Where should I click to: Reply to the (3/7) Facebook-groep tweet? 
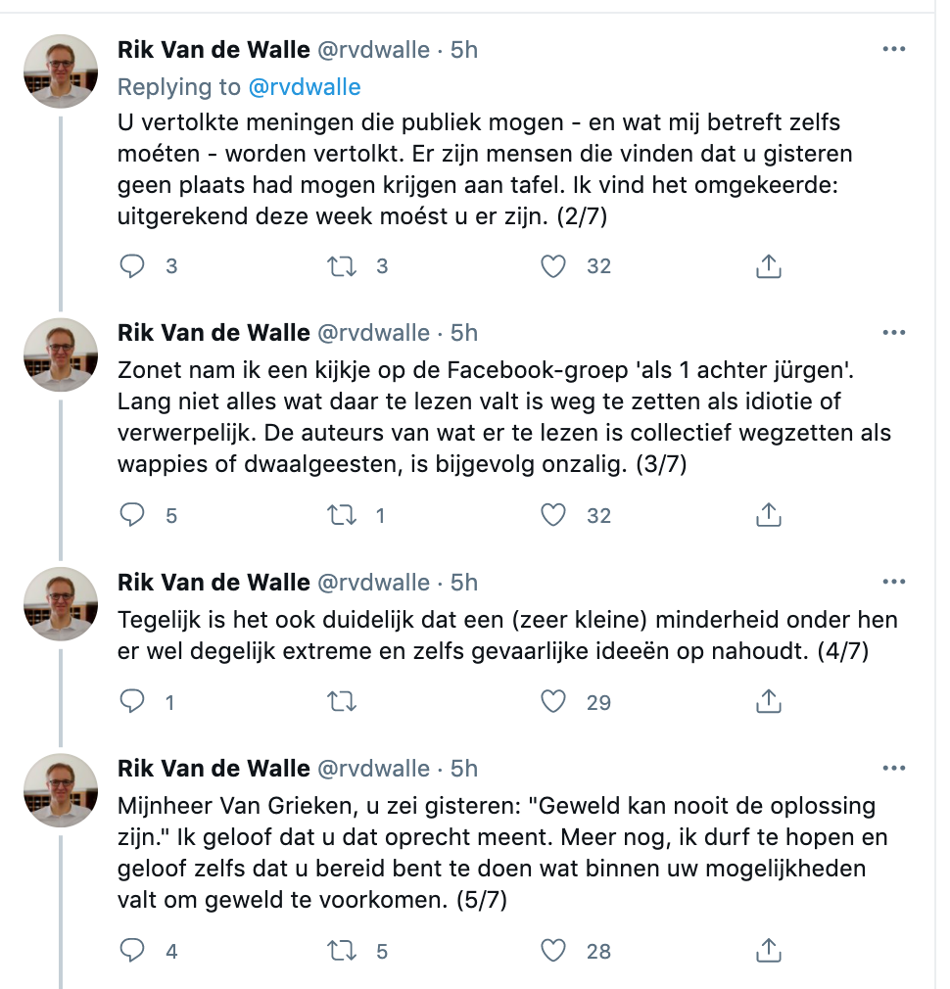coord(132,515)
